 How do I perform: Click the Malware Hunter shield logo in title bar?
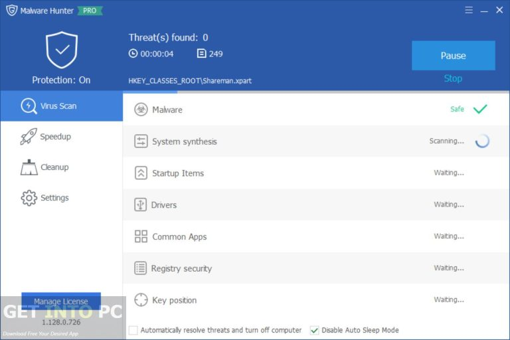12,10
